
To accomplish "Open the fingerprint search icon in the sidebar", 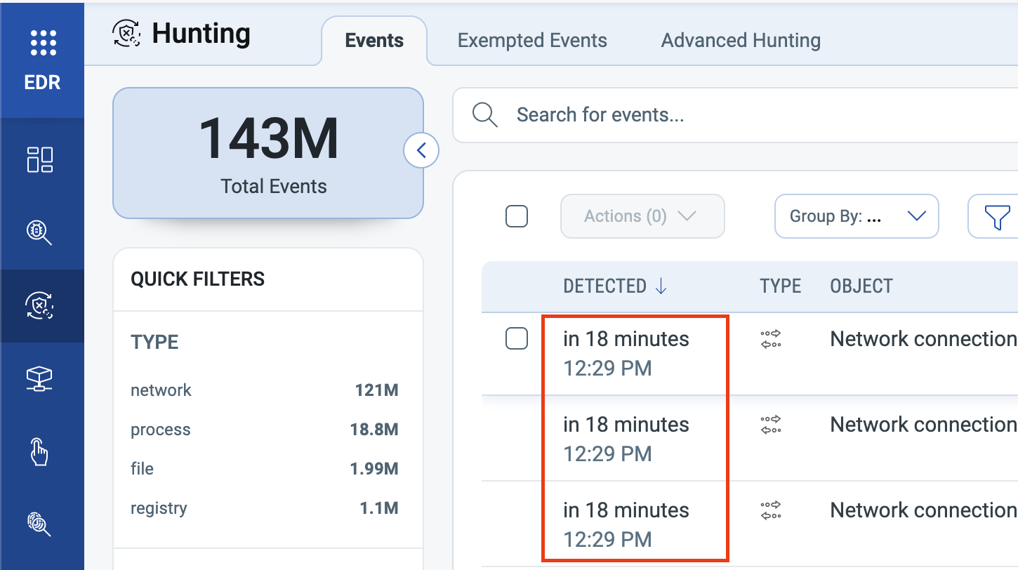I will pyautogui.click(x=40, y=525).
